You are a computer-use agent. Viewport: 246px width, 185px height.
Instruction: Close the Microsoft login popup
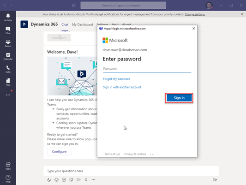[x=194, y=29]
